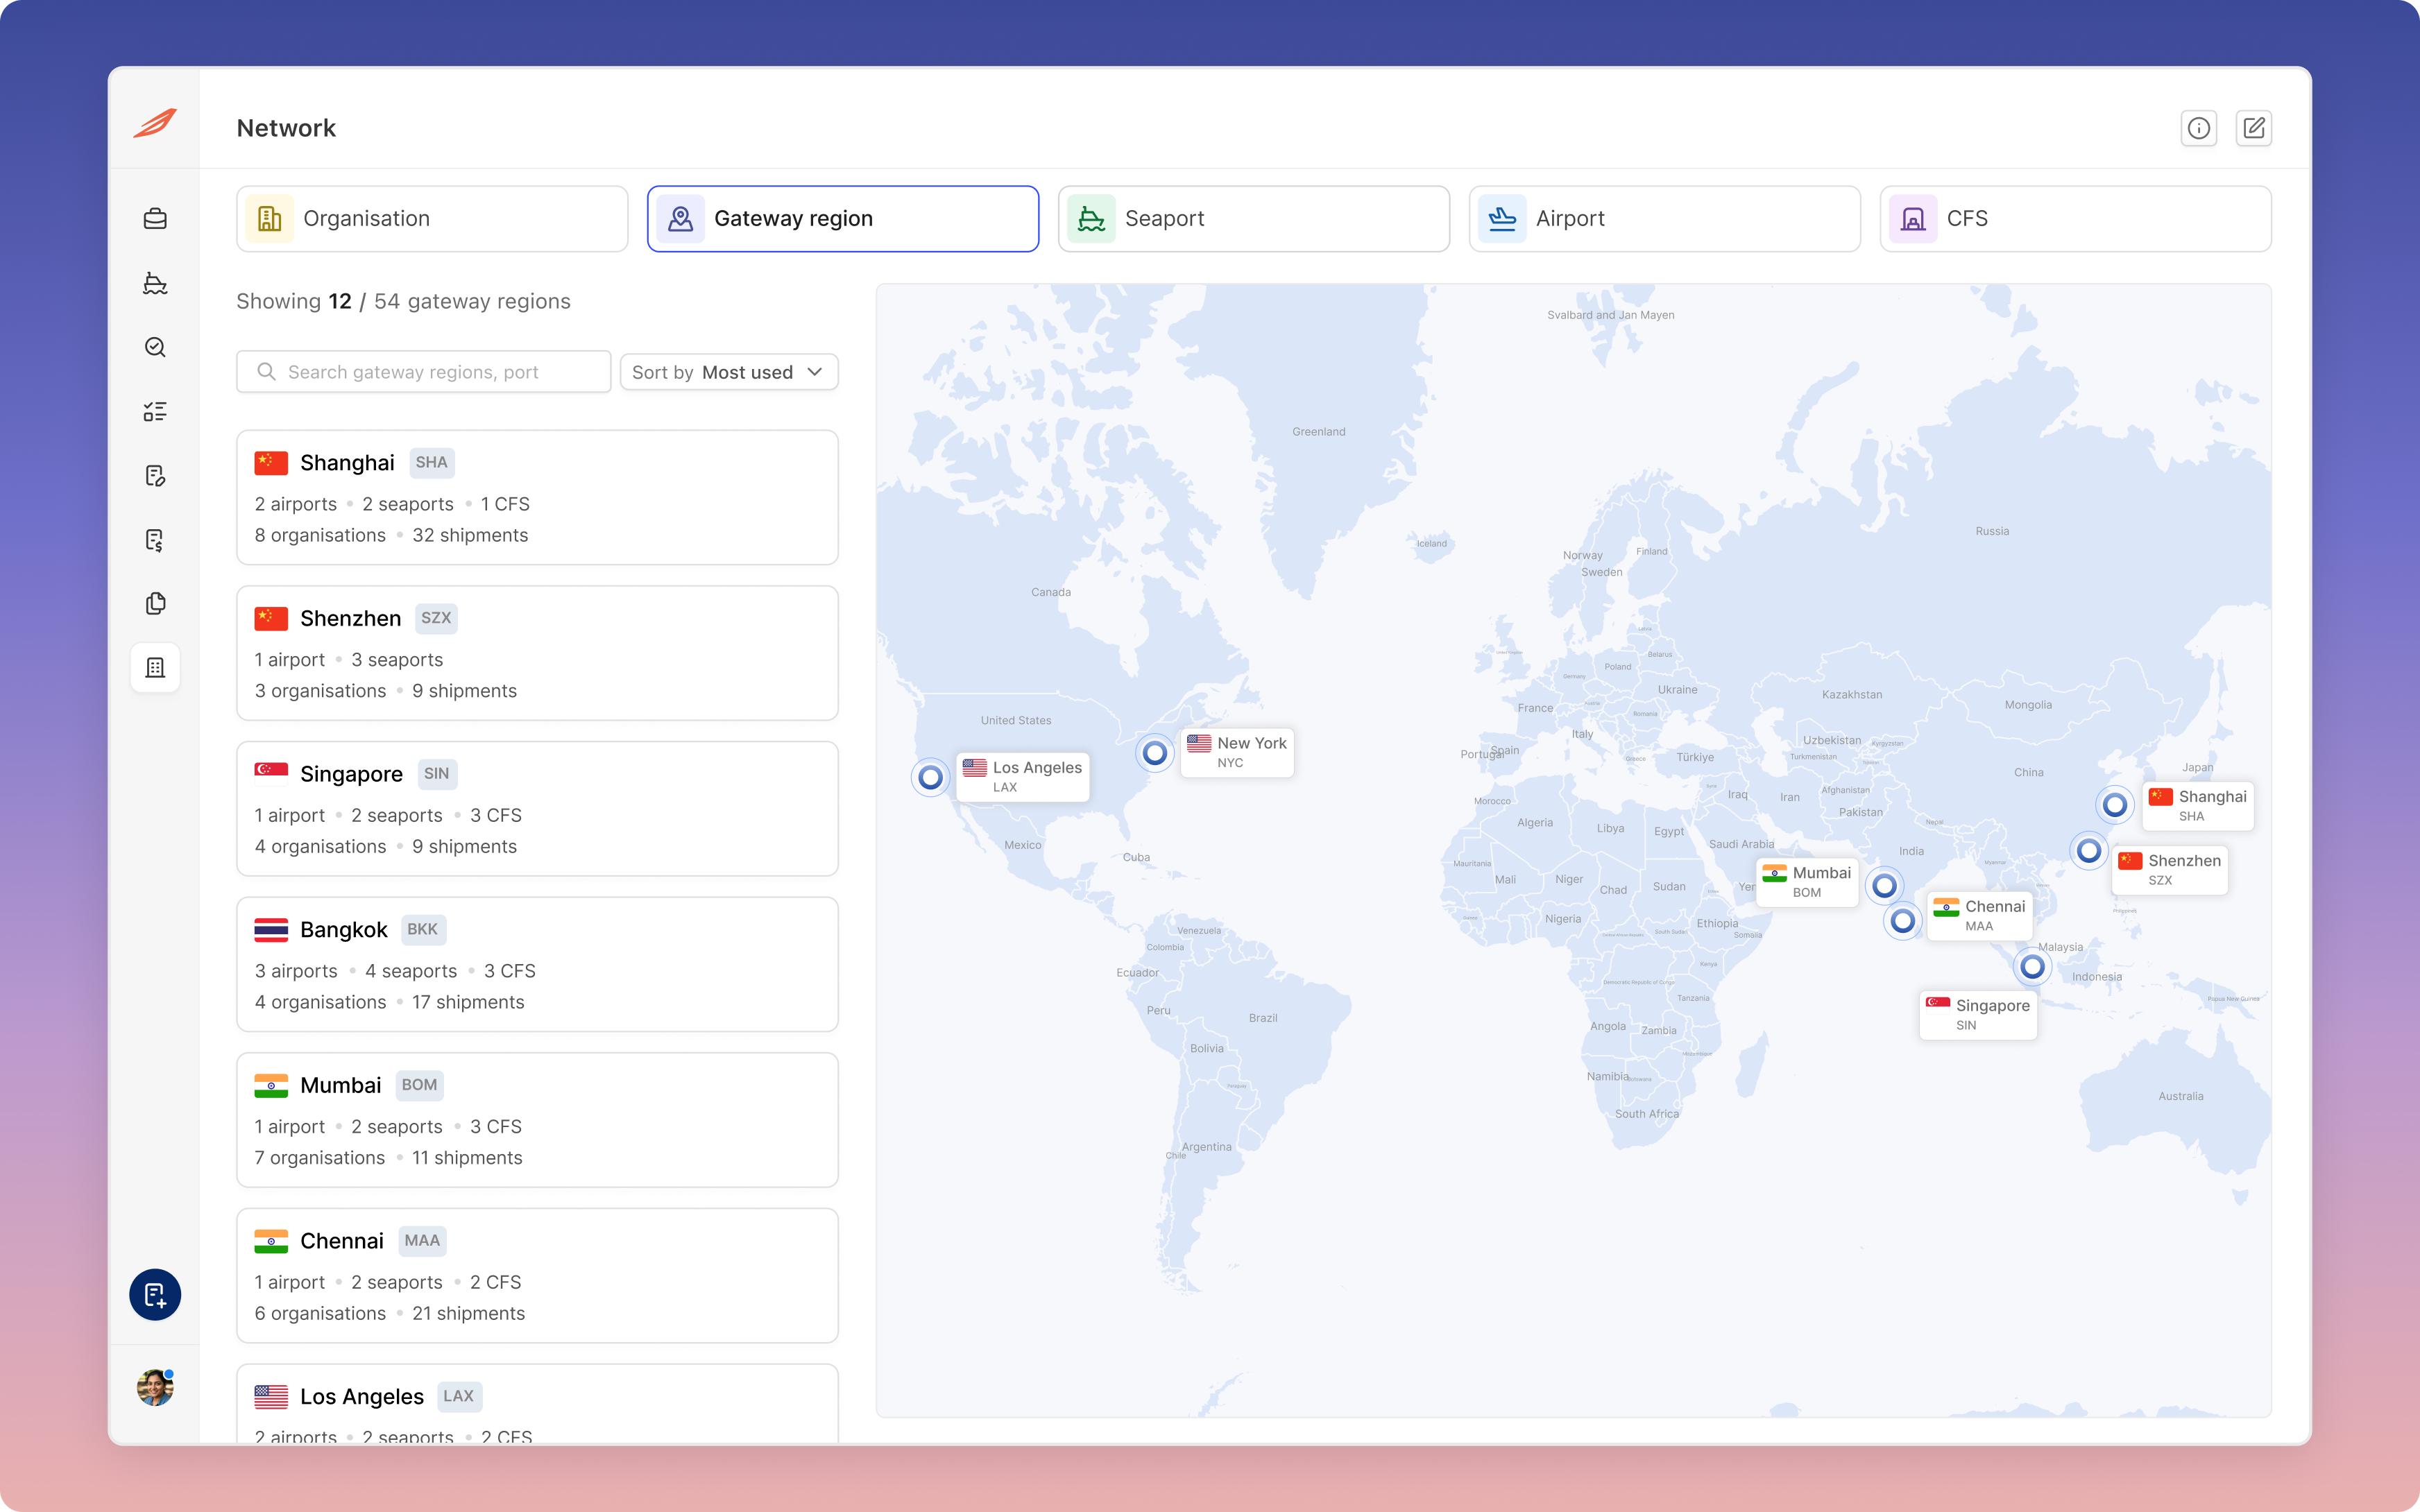The image size is (2420, 1512).
Task: Click the New York NYC map label
Action: [1237, 753]
